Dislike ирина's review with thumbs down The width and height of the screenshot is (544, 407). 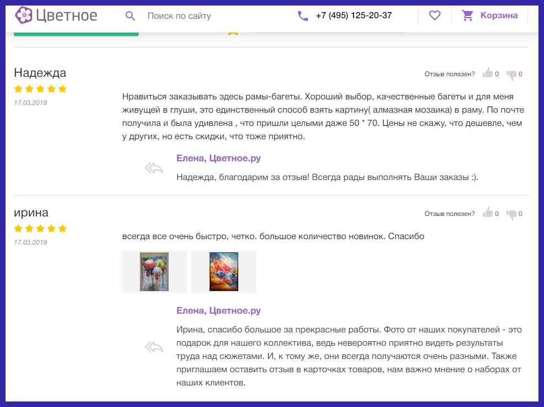511,214
